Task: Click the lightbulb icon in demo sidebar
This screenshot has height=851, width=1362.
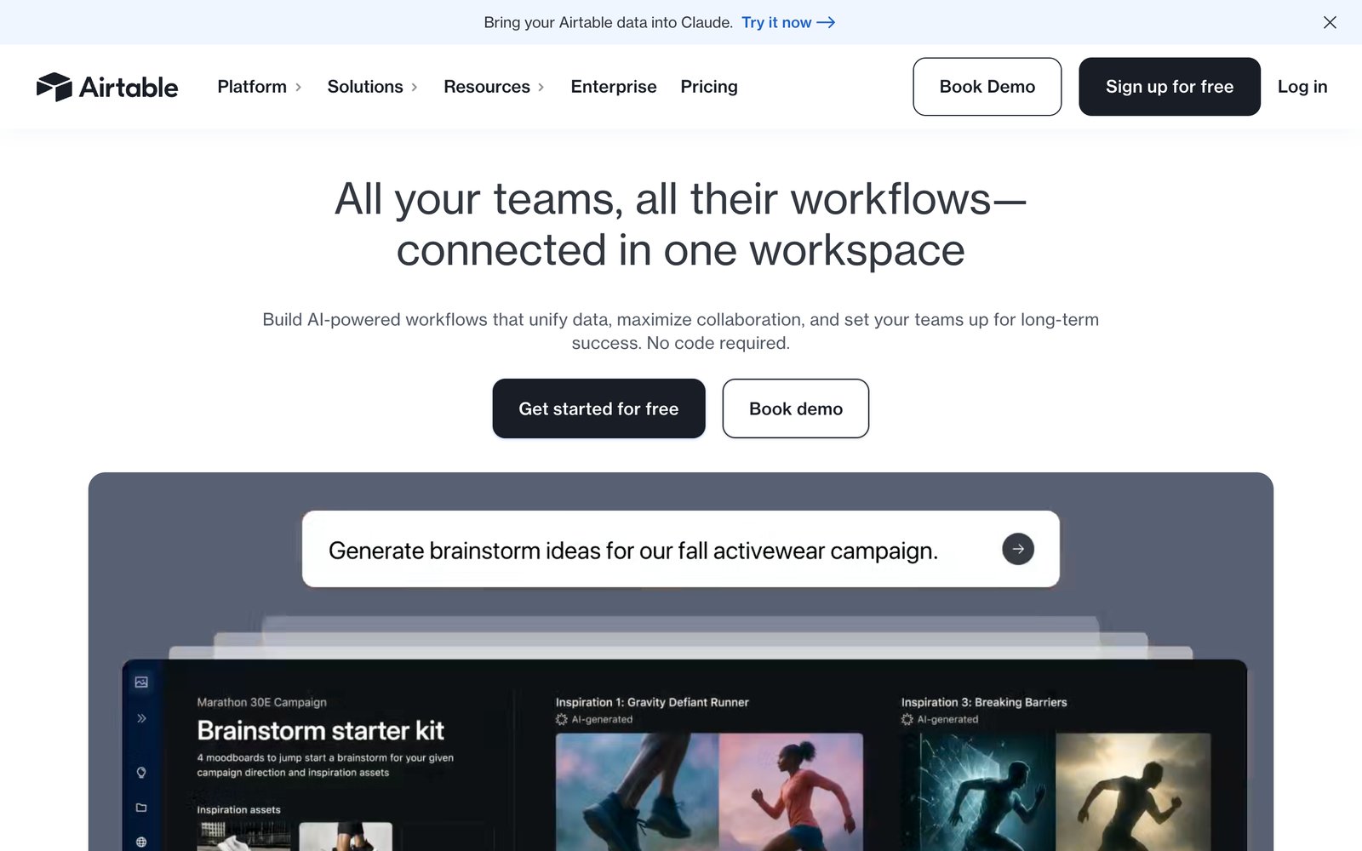Action: pyautogui.click(x=141, y=773)
